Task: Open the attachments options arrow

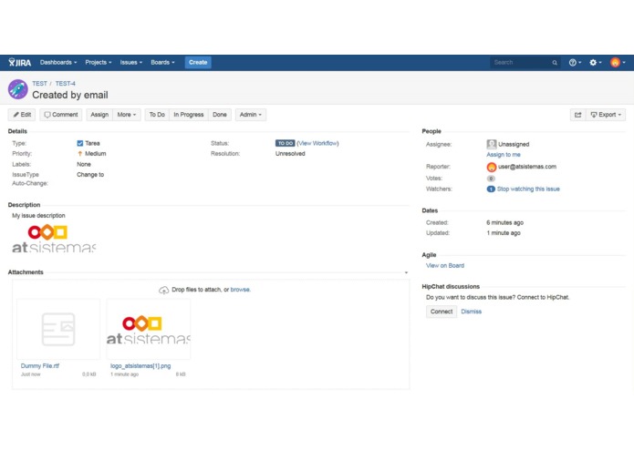Action: (x=406, y=272)
